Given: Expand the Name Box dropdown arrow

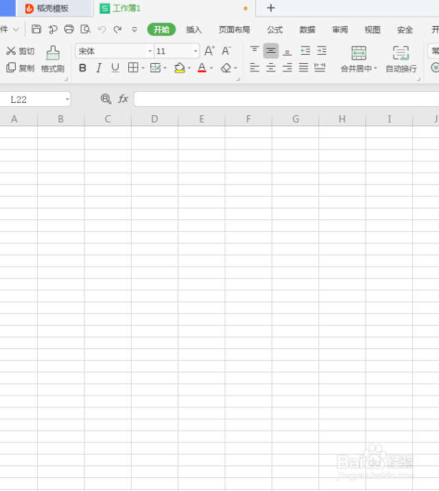Looking at the screenshot, I should [67, 100].
